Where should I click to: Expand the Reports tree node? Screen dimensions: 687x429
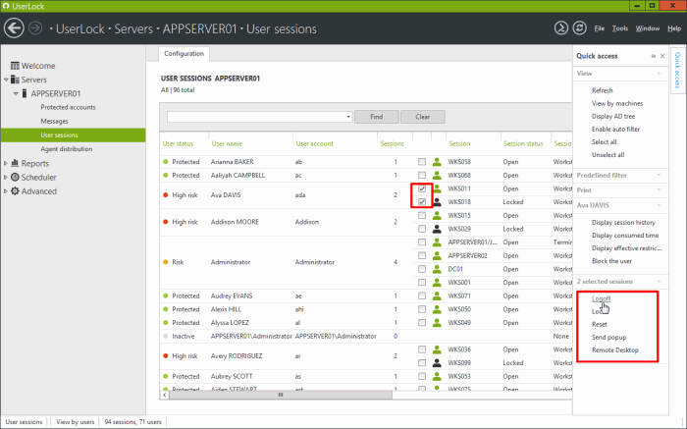6,163
